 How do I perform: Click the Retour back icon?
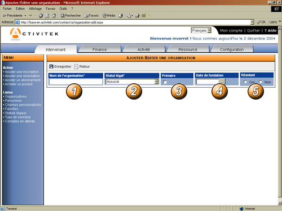click(x=76, y=66)
